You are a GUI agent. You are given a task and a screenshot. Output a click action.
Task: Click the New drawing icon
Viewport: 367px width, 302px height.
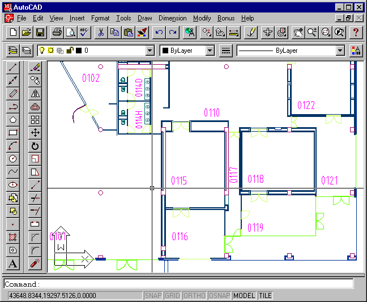[x=13, y=32]
